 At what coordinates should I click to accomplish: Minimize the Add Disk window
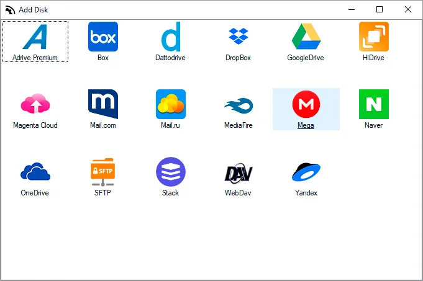click(352, 10)
